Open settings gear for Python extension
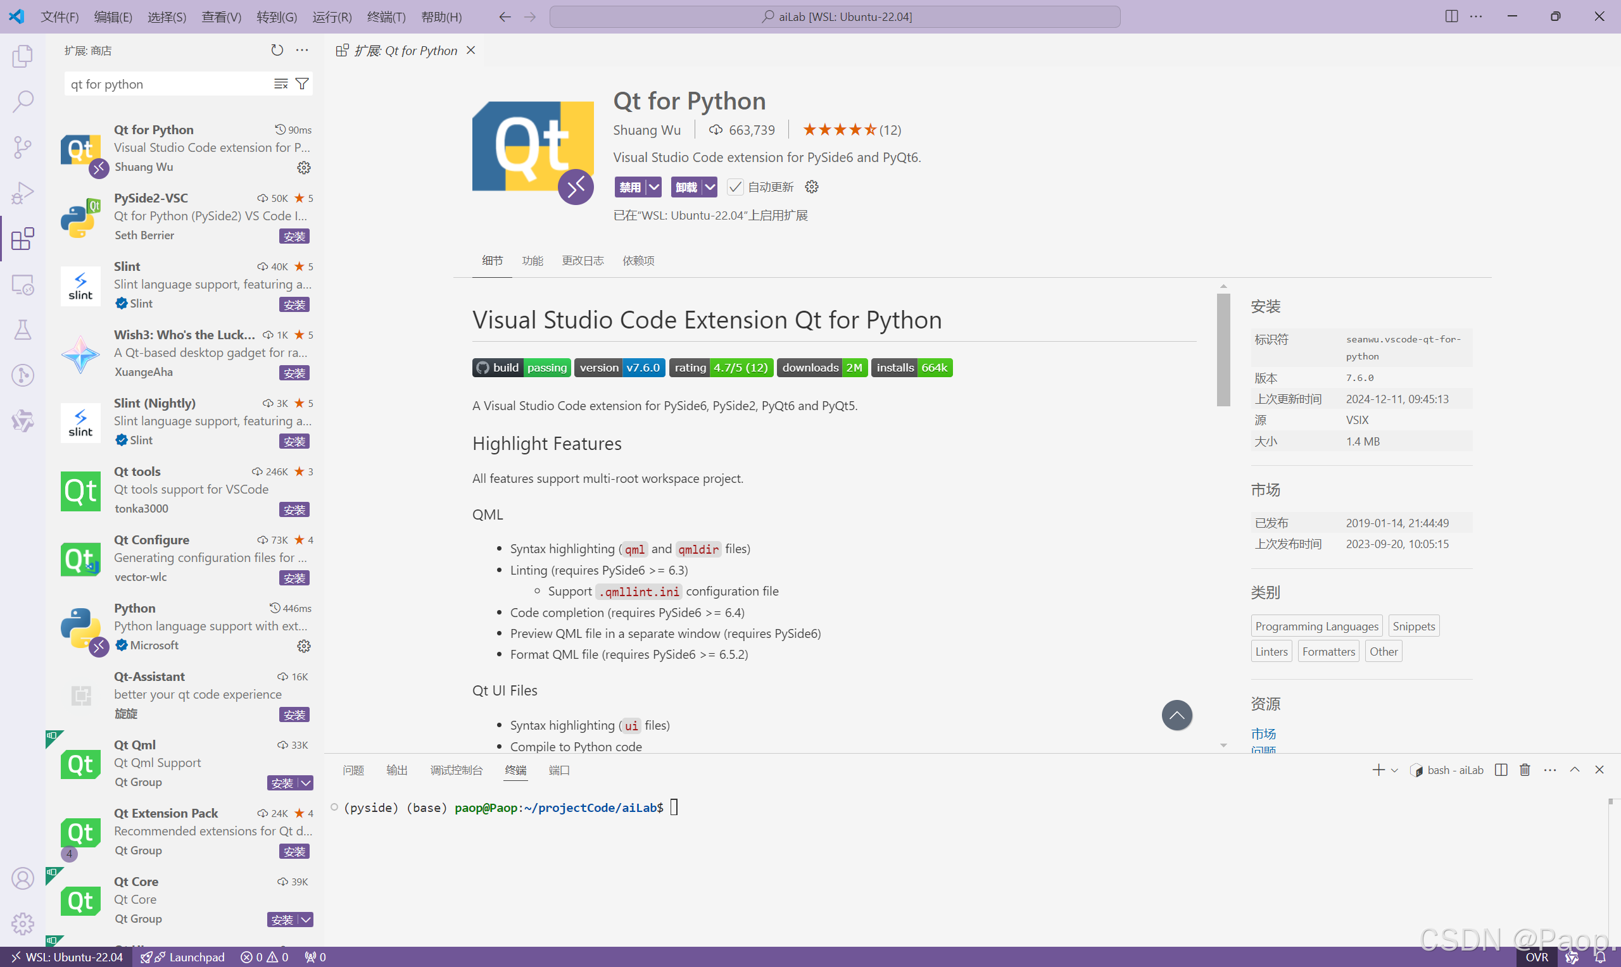1621x967 pixels. [x=303, y=646]
